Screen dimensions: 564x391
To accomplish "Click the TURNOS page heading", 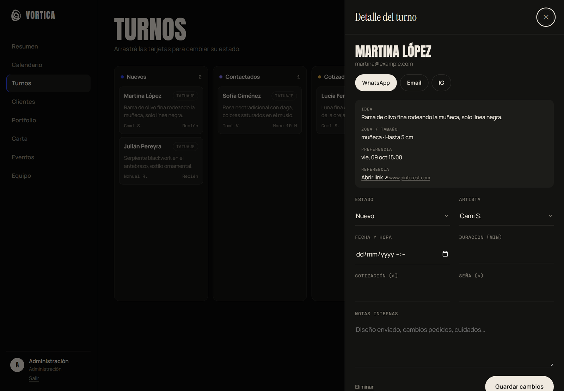I will click(150, 29).
